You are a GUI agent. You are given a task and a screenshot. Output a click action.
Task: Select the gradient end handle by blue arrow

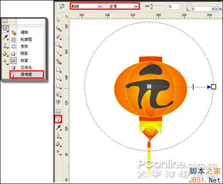click(213, 87)
